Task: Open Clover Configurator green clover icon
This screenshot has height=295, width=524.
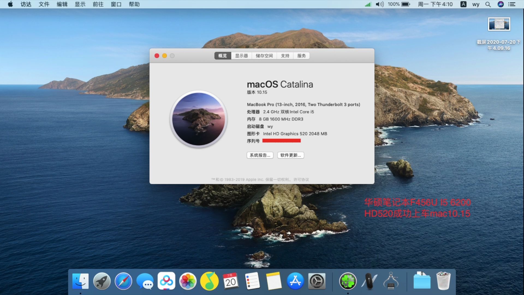Action: (x=348, y=281)
